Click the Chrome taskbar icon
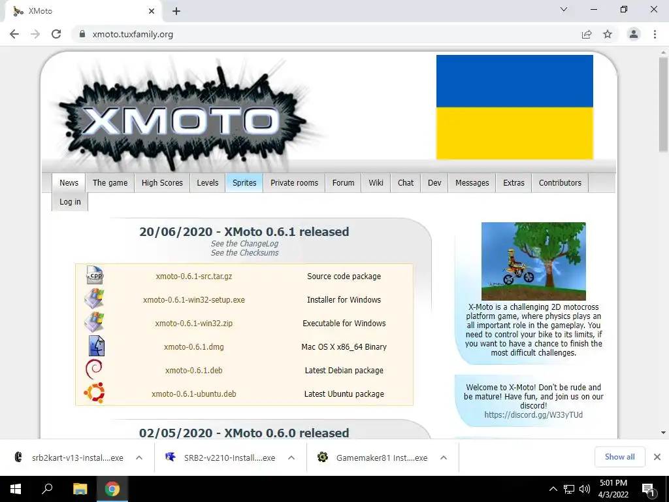This screenshot has height=502, width=669. click(x=112, y=489)
